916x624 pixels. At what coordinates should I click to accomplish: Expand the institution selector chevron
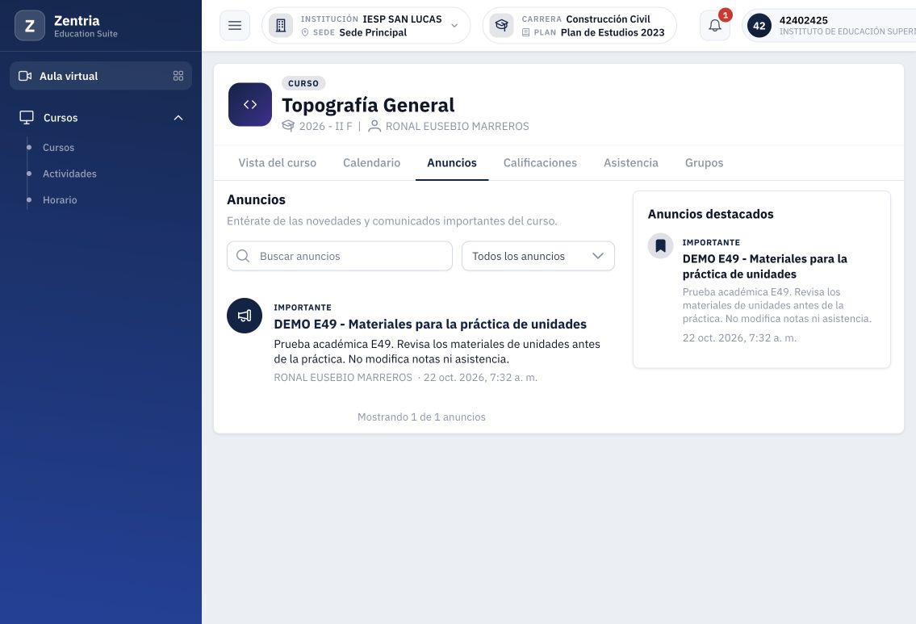tap(454, 26)
